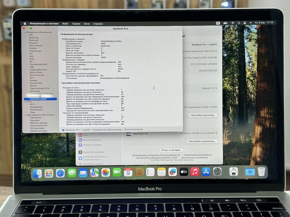Select Wi-Fi under the Сеть section

[x=32, y=104]
